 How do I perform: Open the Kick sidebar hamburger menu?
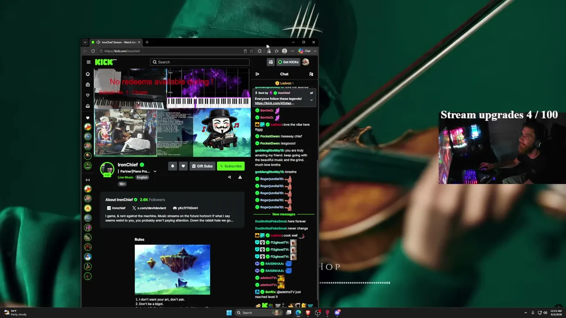(88, 62)
